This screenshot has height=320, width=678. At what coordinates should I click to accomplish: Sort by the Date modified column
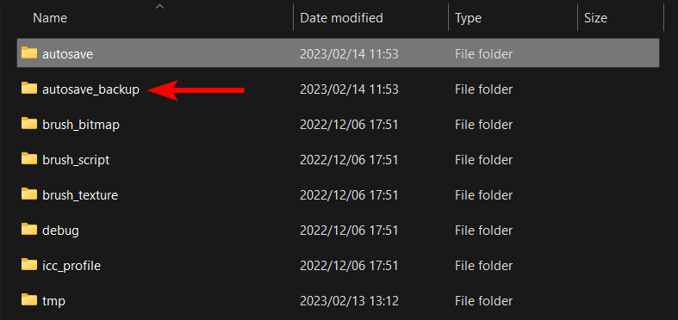point(341,18)
